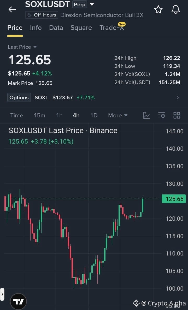This screenshot has width=188, height=310.
Task: Add SOXLUSDT to favorites with star icon
Action: click(158, 9)
